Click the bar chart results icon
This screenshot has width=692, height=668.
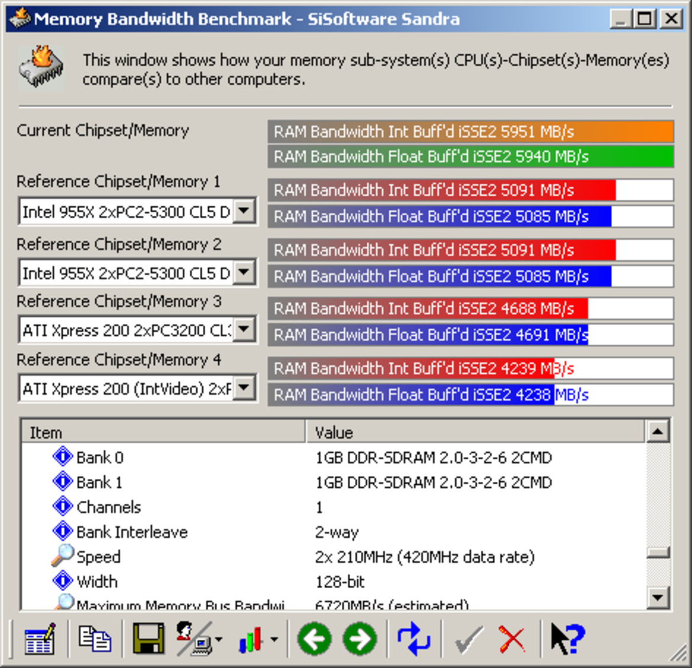point(251,639)
